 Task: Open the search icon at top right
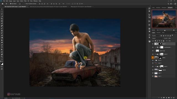pos(168,4)
